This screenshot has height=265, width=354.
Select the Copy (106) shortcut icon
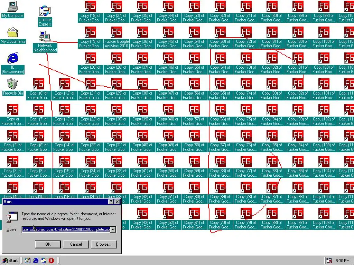tap(324, 219)
